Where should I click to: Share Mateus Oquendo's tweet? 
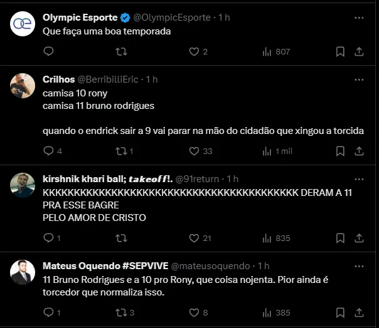(x=360, y=312)
